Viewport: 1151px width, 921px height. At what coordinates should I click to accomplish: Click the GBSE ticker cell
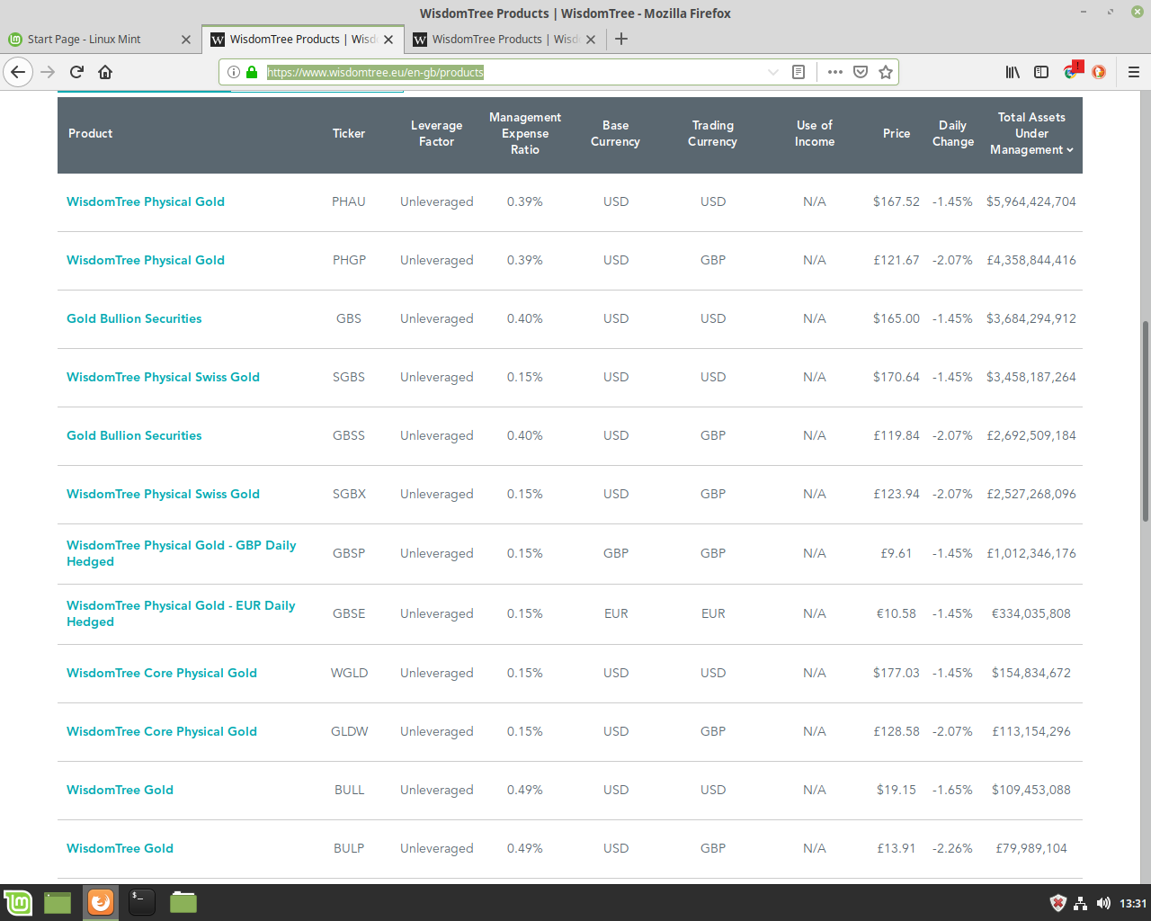point(349,613)
